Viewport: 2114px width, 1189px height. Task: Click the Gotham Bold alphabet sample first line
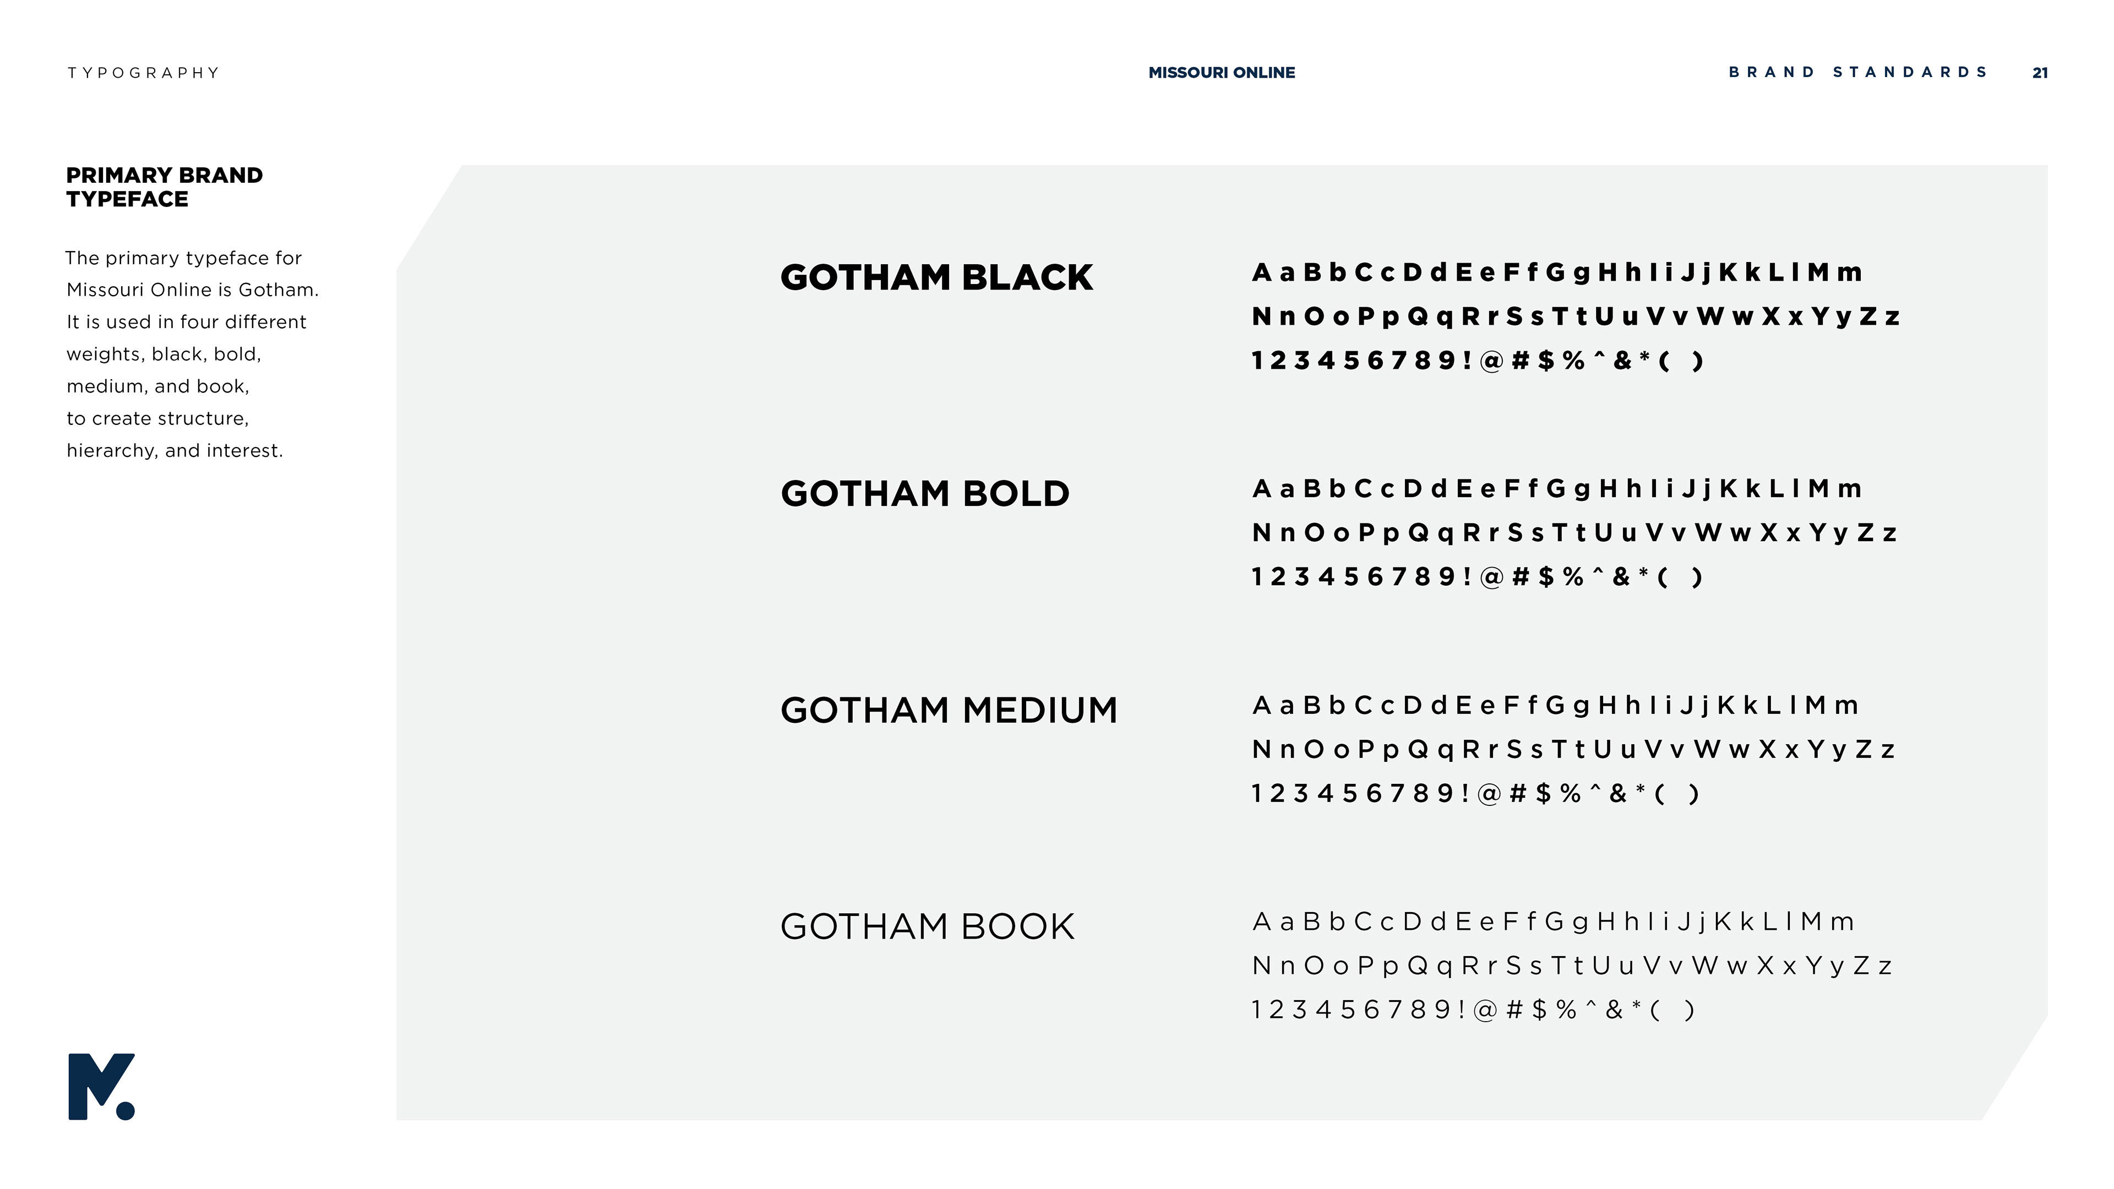tap(1557, 489)
